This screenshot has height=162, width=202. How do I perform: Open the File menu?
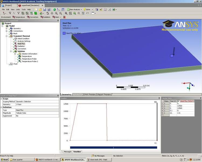click(3, 9)
